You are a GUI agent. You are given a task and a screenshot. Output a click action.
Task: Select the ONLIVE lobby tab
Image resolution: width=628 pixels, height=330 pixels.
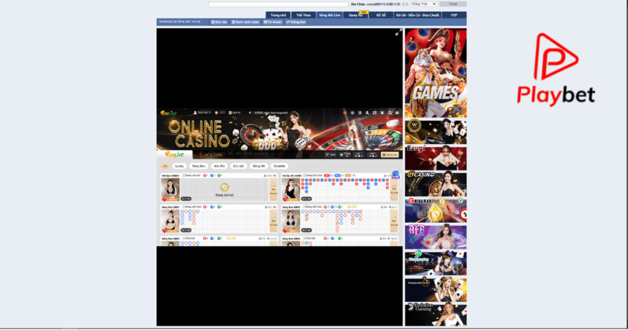(175, 155)
